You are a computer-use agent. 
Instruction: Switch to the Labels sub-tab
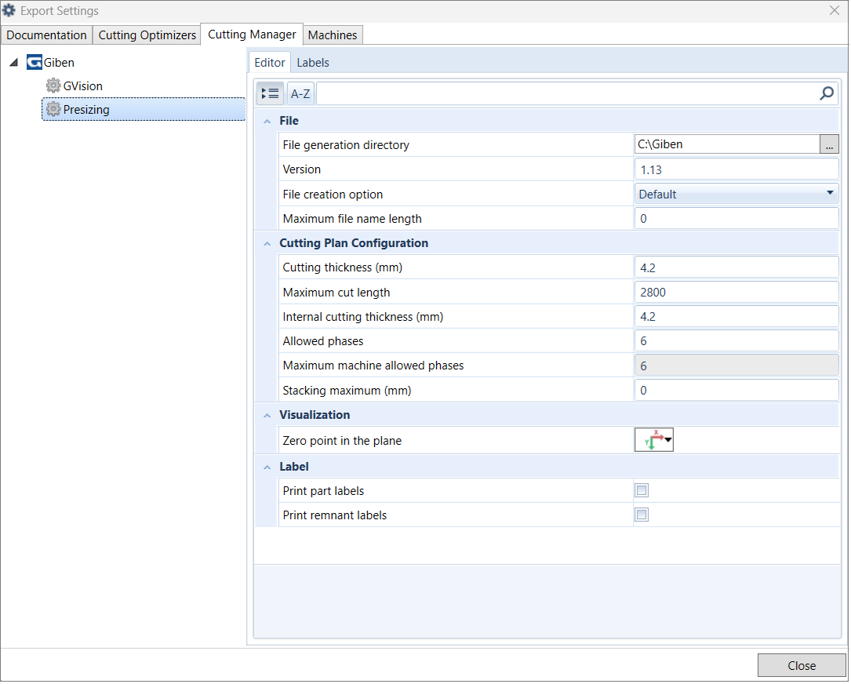pos(313,63)
